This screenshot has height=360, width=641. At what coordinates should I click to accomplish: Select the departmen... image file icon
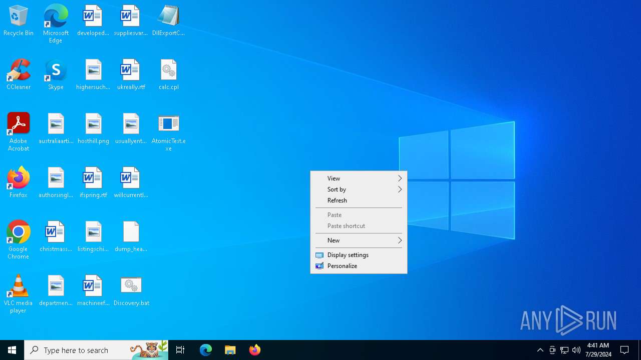point(56,291)
